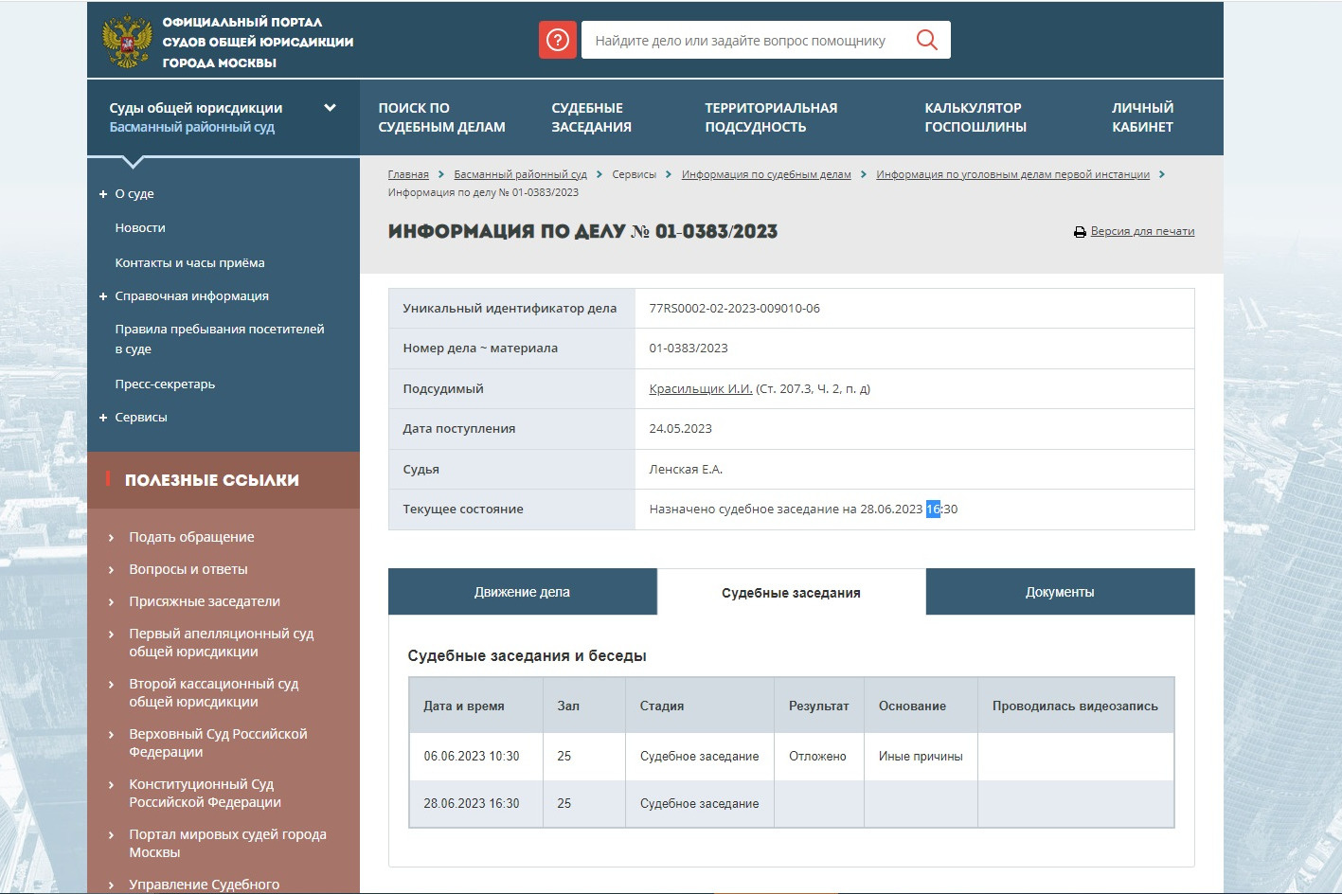The width and height of the screenshot is (1342, 894).
Task: Click Басманный районный суд breadcrumb link
Action: point(520,174)
